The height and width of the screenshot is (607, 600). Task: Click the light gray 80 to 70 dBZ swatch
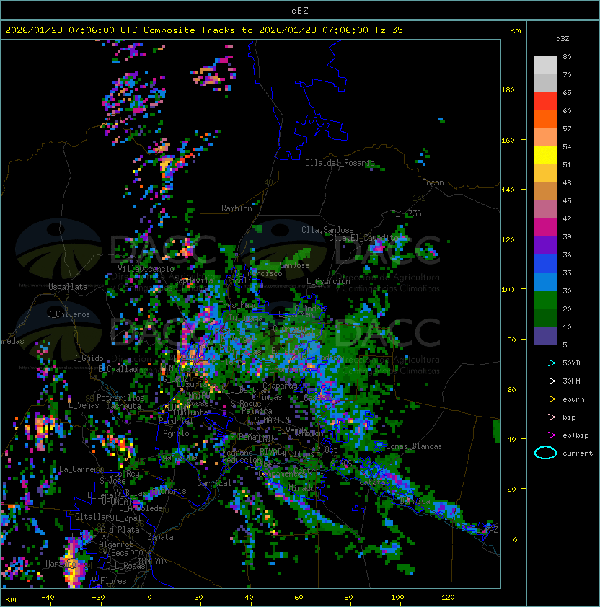545,66
